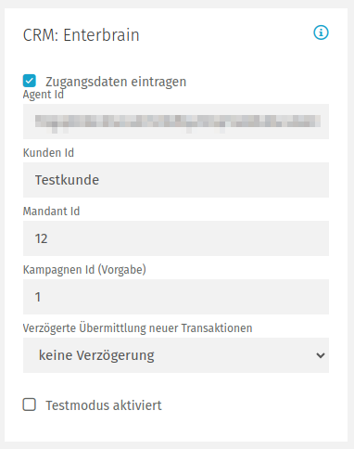Screen dimensions: 354x449
Task: Click the Verzögerte Übermittlung neuer Transaktionen label
Action: [x=137, y=328]
